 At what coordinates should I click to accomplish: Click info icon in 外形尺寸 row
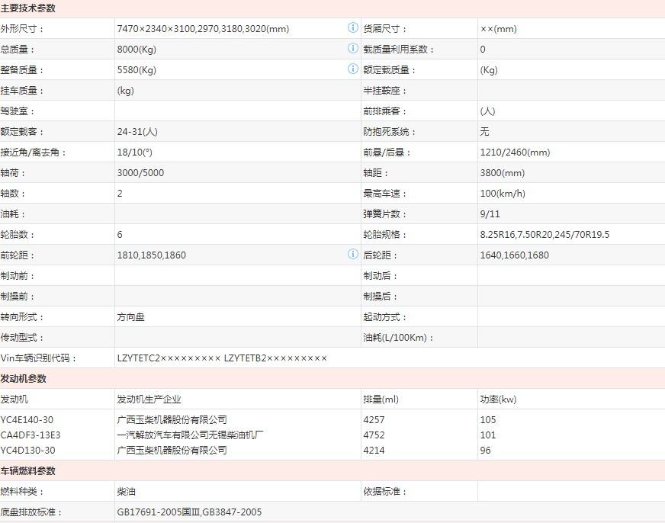click(x=353, y=27)
